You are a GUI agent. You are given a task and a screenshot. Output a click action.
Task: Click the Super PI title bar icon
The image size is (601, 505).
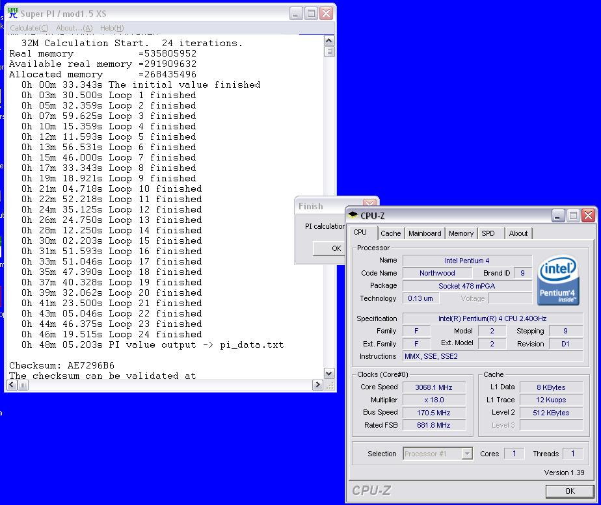[x=12, y=13]
